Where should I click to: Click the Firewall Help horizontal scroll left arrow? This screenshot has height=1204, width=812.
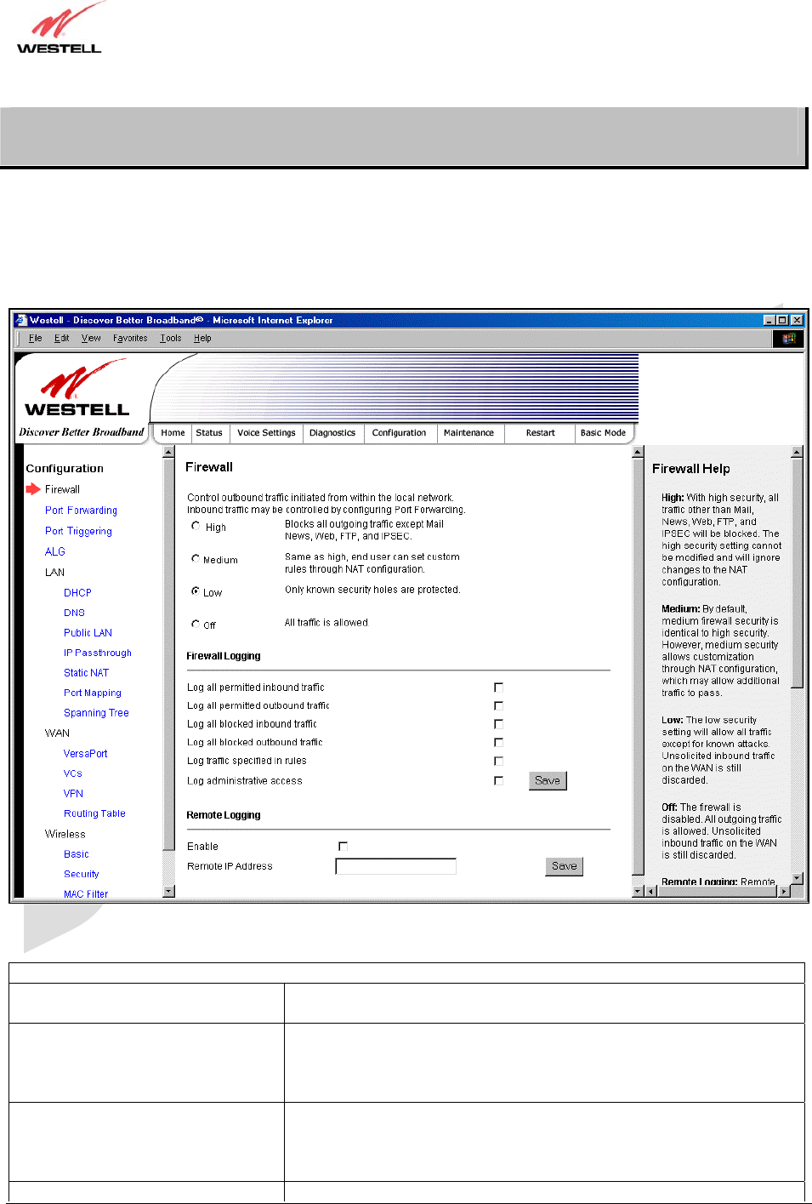[651, 891]
